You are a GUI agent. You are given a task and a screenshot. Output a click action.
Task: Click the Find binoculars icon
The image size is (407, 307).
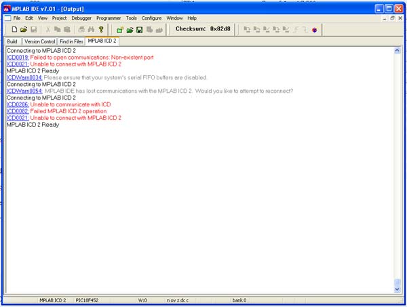(91, 29)
